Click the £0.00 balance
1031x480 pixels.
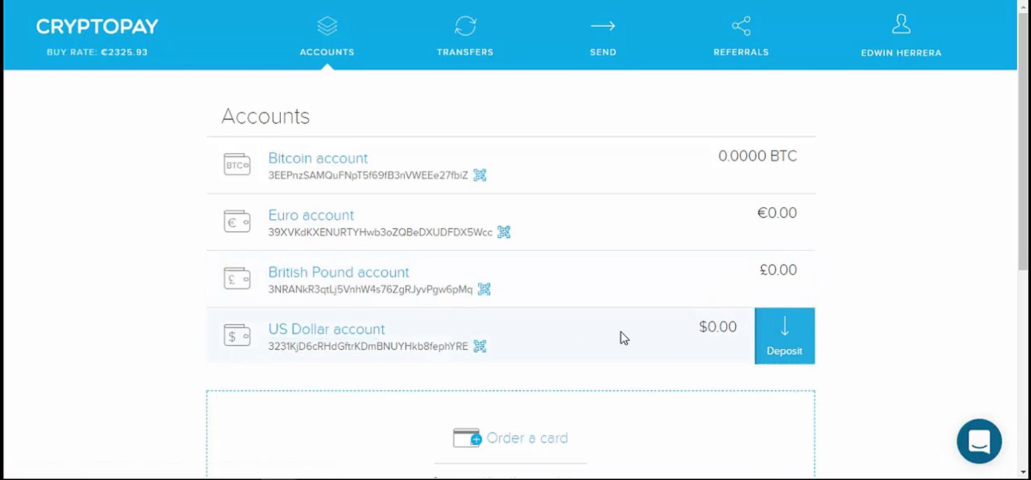pyautogui.click(x=778, y=270)
